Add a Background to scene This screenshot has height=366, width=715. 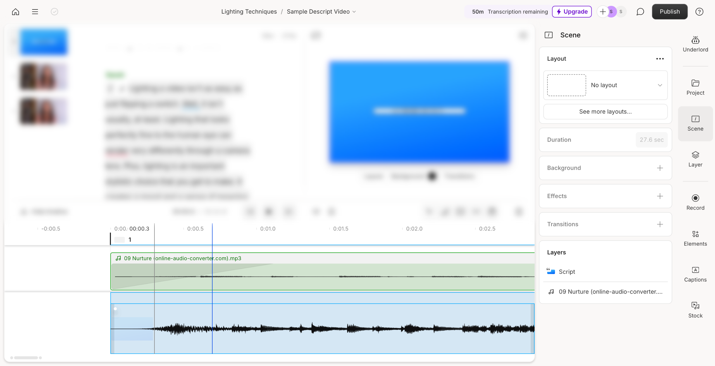click(x=660, y=168)
